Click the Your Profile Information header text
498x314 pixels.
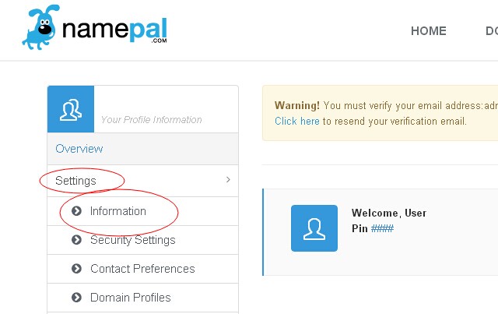click(x=151, y=120)
